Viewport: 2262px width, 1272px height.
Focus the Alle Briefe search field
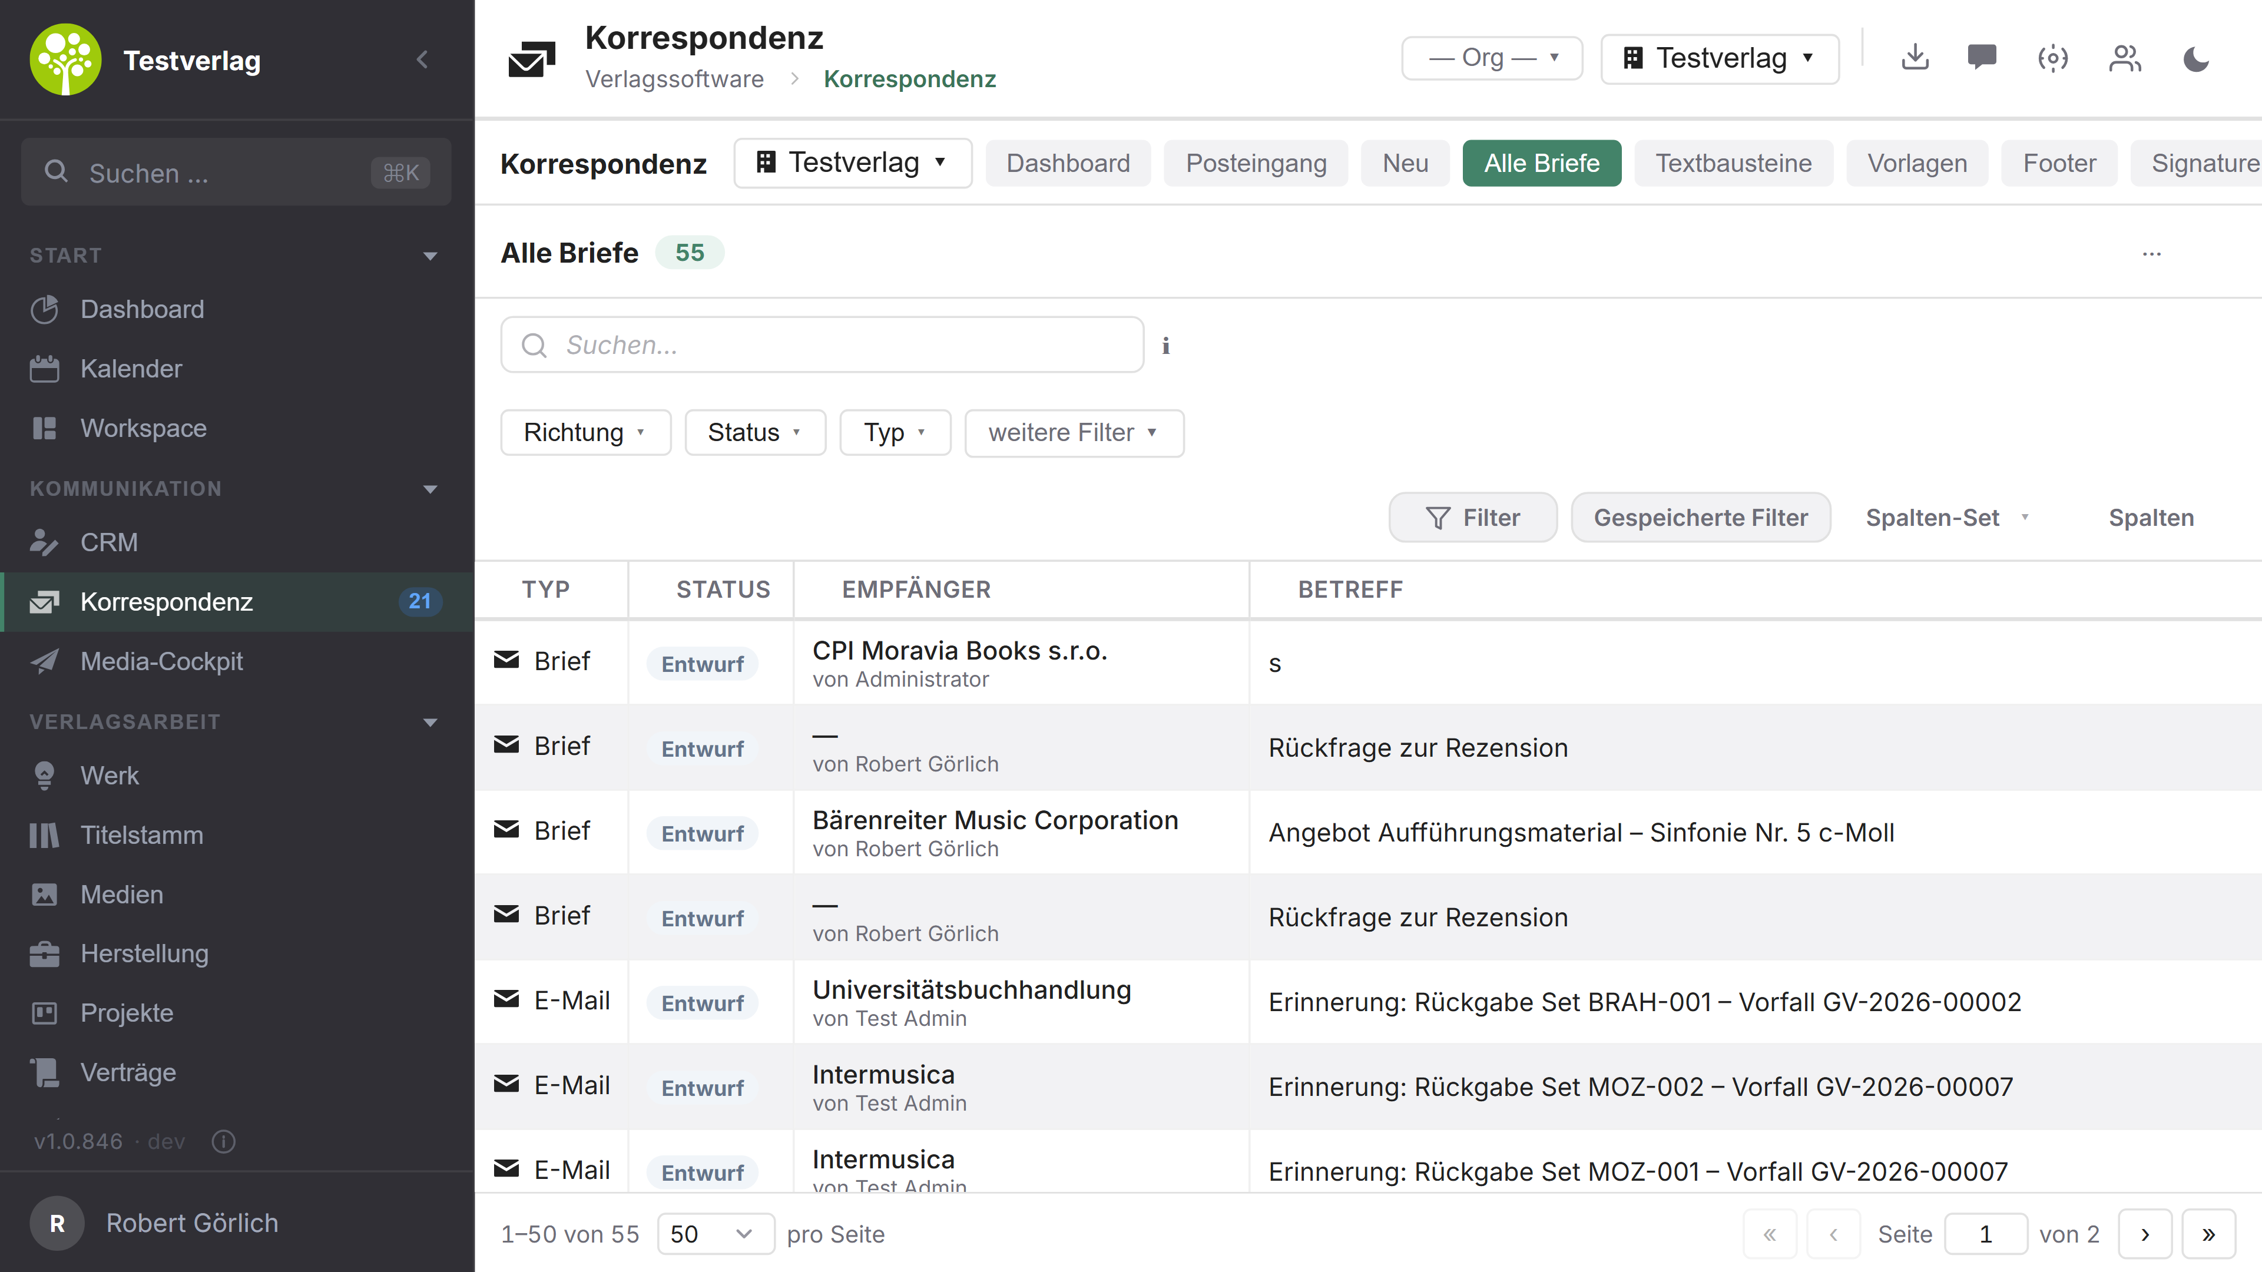click(822, 345)
